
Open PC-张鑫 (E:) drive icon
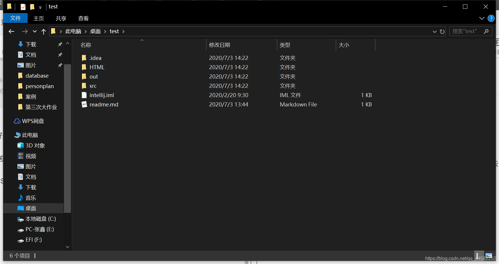coord(20,230)
